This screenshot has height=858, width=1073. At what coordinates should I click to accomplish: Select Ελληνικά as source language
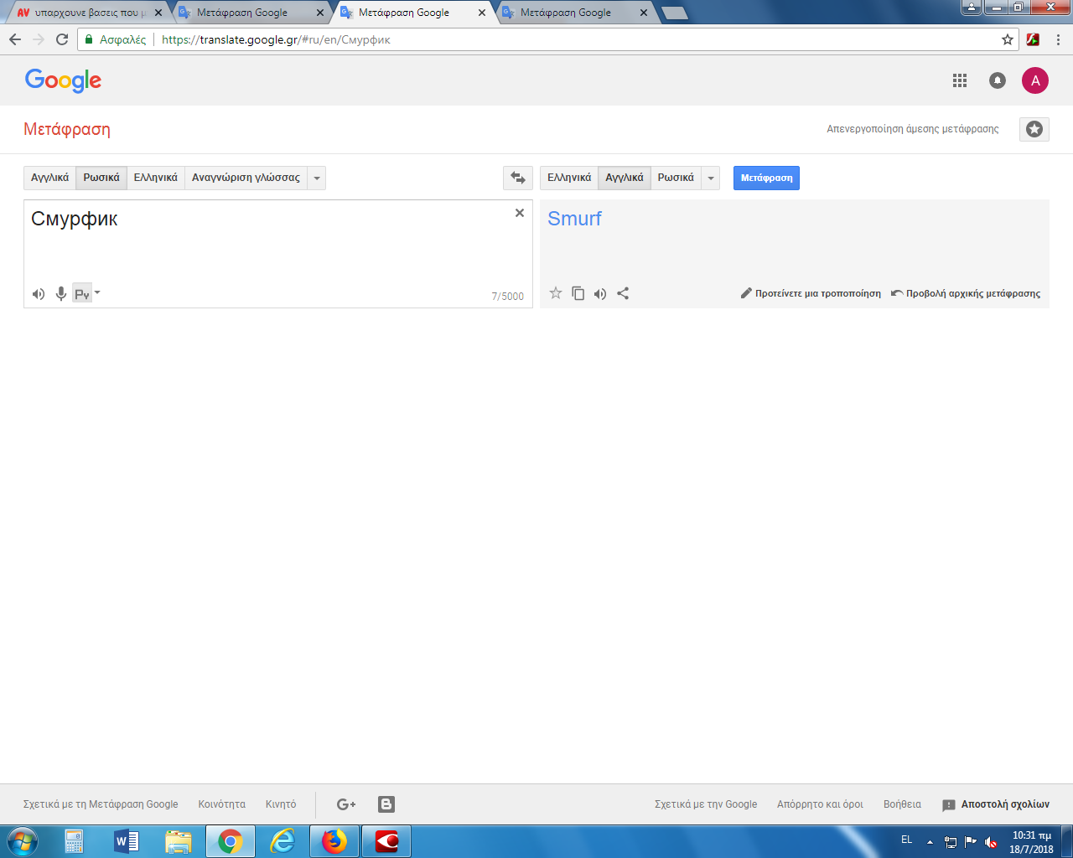click(x=156, y=178)
